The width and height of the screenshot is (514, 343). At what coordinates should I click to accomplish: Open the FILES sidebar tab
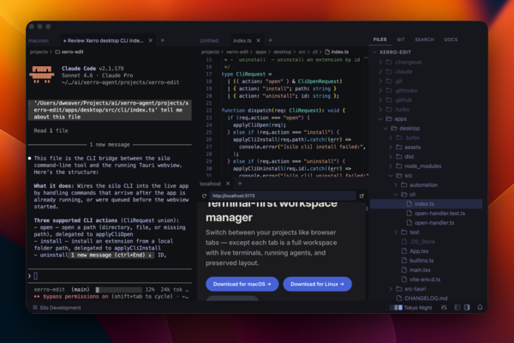click(x=380, y=39)
